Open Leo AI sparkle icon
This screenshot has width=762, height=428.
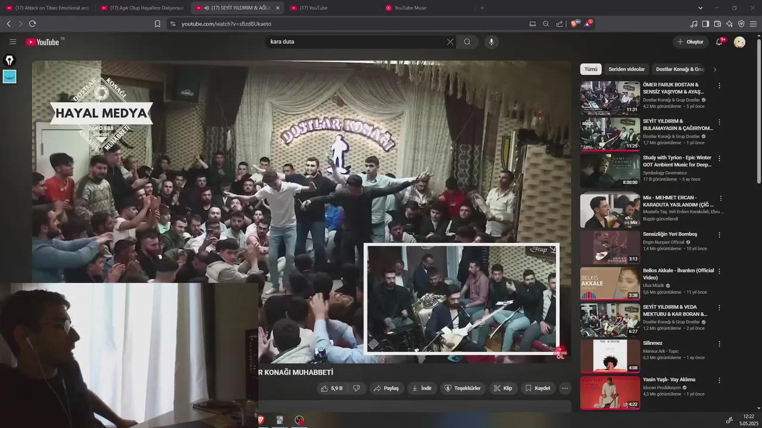pyautogui.click(x=729, y=24)
